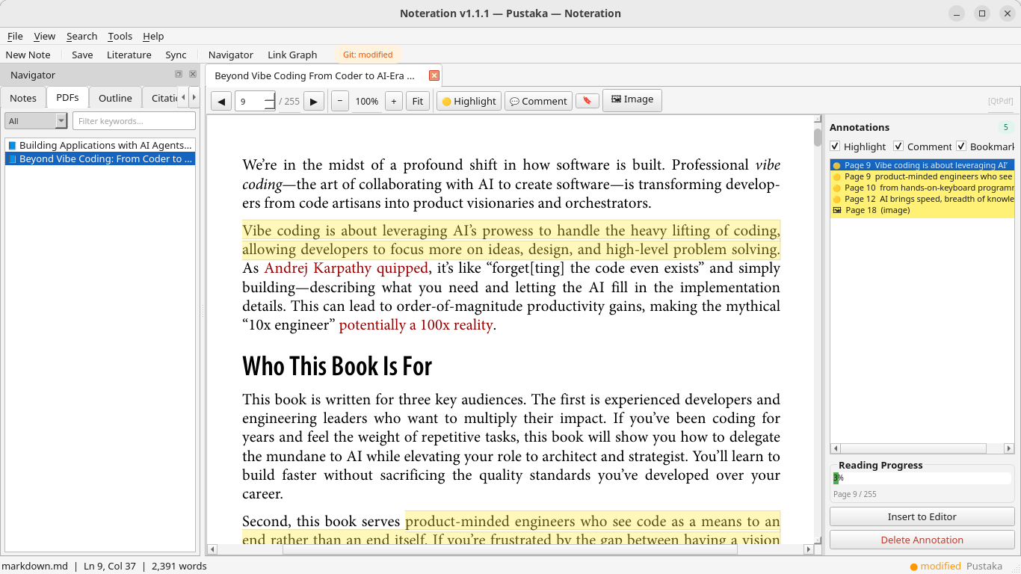Viewport: 1021px width, 574px height.
Task: Click the Highlight tool button
Action: pyautogui.click(x=469, y=102)
